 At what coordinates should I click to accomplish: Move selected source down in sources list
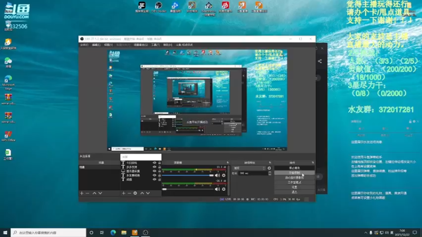[x=148, y=193]
